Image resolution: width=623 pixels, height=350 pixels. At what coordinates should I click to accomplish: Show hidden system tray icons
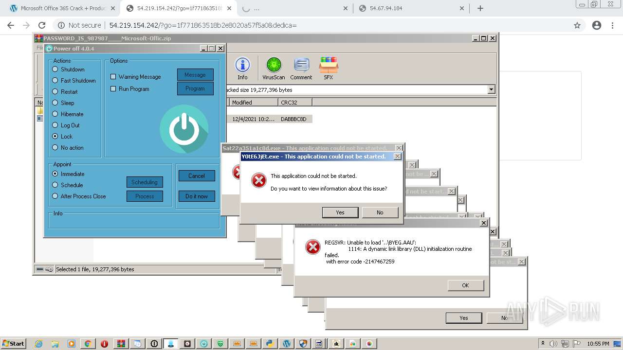coord(543,343)
